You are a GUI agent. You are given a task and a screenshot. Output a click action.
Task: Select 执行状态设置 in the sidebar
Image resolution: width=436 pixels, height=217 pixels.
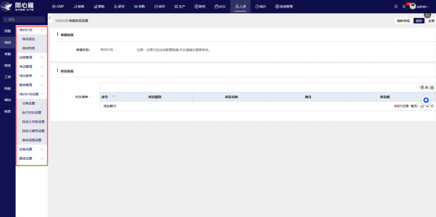pos(32,113)
